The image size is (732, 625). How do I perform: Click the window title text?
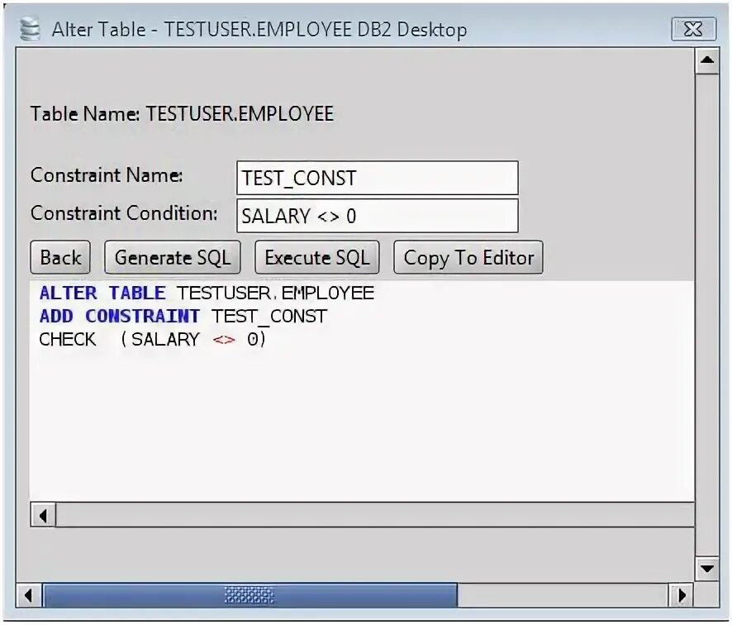pyautogui.click(x=259, y=30)
